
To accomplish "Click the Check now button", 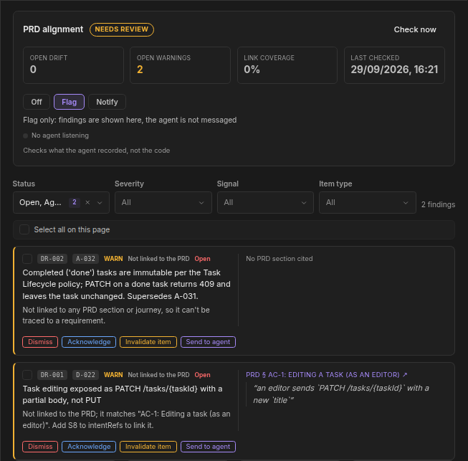I will (415, 29).
